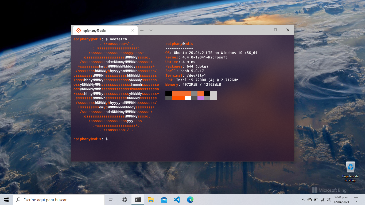Close the Windows Terminal window

coord(288,30)
